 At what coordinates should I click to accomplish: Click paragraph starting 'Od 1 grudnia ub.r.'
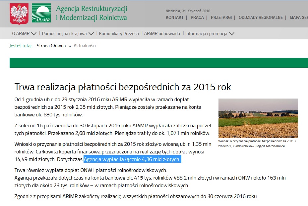coord(108,107)
